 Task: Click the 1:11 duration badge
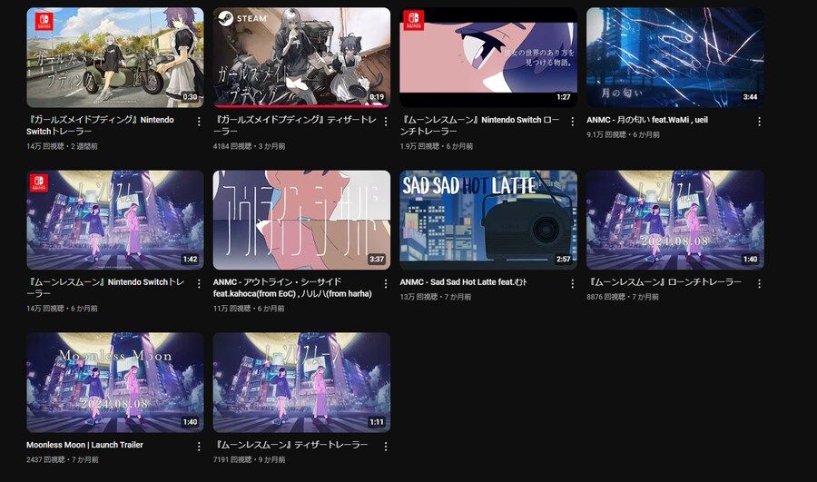(x=377, y=422)
